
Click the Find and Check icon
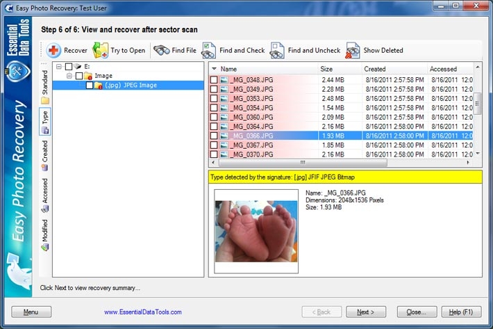[208, 50]
